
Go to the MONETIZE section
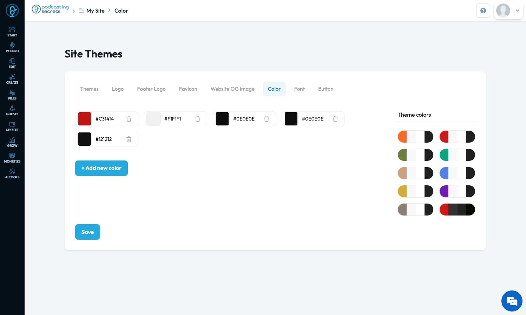(x=12, y=158)
